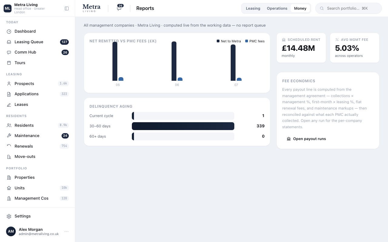This screenshot has height=242, width=388.
Task: Click the 339 delinquency count
Action: pyautogui.click(x=260, y=126)
